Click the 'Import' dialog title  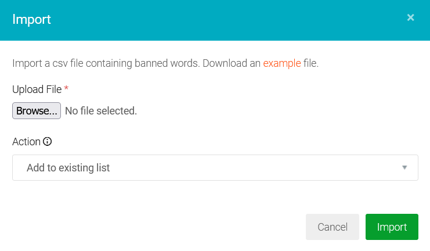(x=32, y=20)
